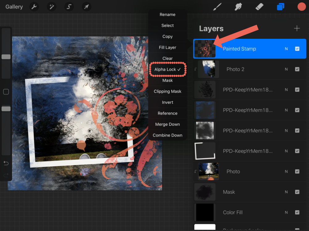Return to the Gallery
Image resolution: width=309 pixels, height=231 pixels.
14,7
